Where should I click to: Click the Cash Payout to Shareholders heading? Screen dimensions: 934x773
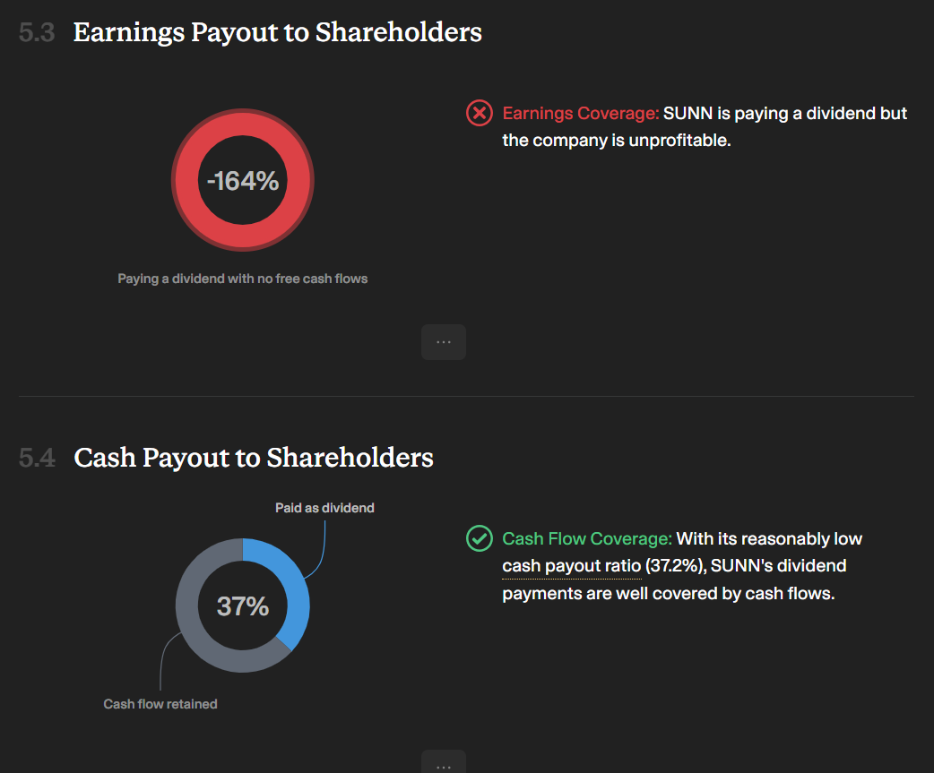(x=253, y=458)
